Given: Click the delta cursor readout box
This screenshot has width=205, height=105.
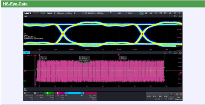Looking at the screenshot, I should click(x=84, y=60).
